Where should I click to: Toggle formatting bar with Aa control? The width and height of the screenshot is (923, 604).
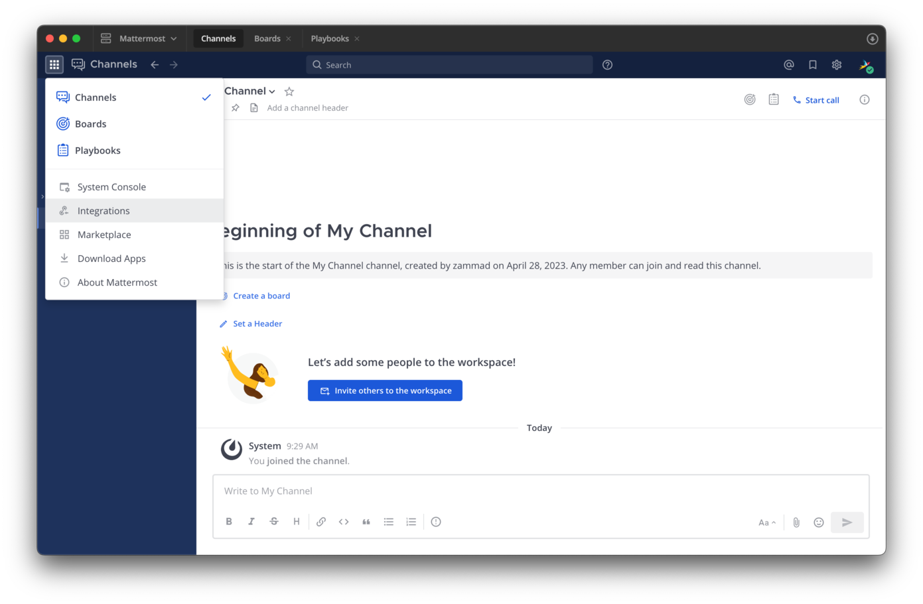click(767, 522)
